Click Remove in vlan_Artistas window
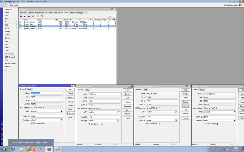244x152 pixels. click(x=70, y=113)
